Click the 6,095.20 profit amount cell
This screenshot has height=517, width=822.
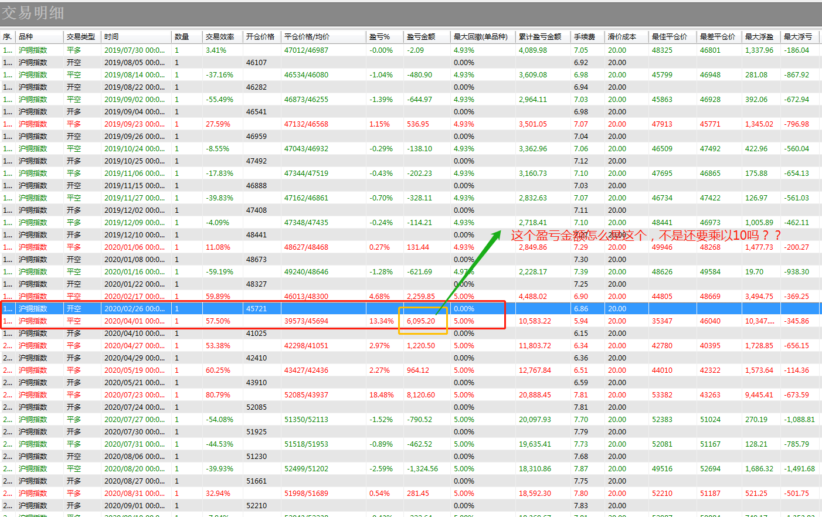(x=421, y=321)
